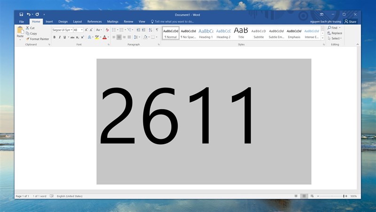
Task: Click the Ribbon Display Options icon
Action: pos(321,15)
